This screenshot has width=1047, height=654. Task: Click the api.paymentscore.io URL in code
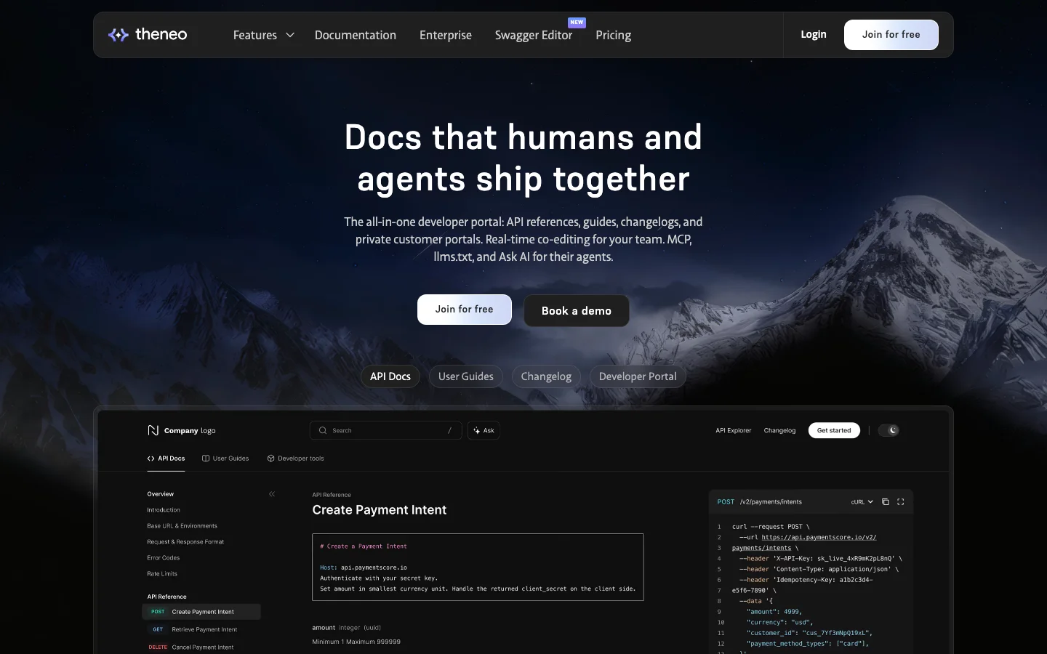[x=819, y=538]
